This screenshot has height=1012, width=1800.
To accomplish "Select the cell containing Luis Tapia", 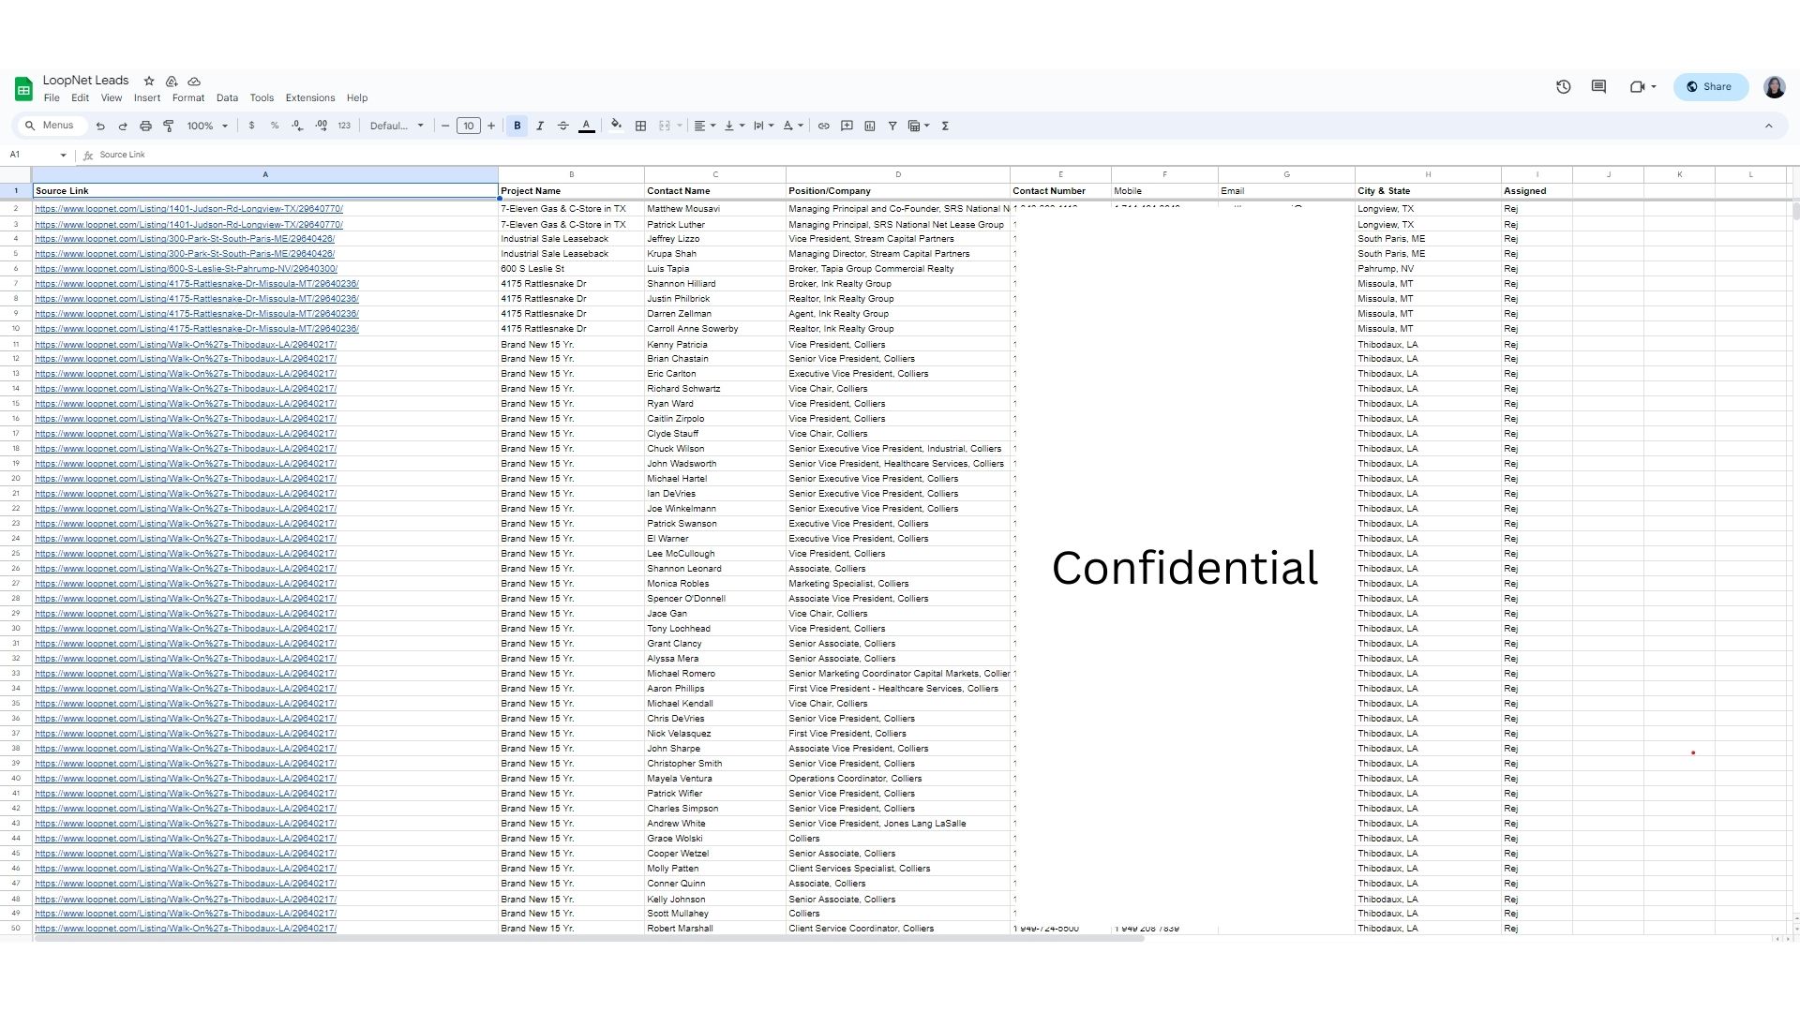I will [714, 269].
